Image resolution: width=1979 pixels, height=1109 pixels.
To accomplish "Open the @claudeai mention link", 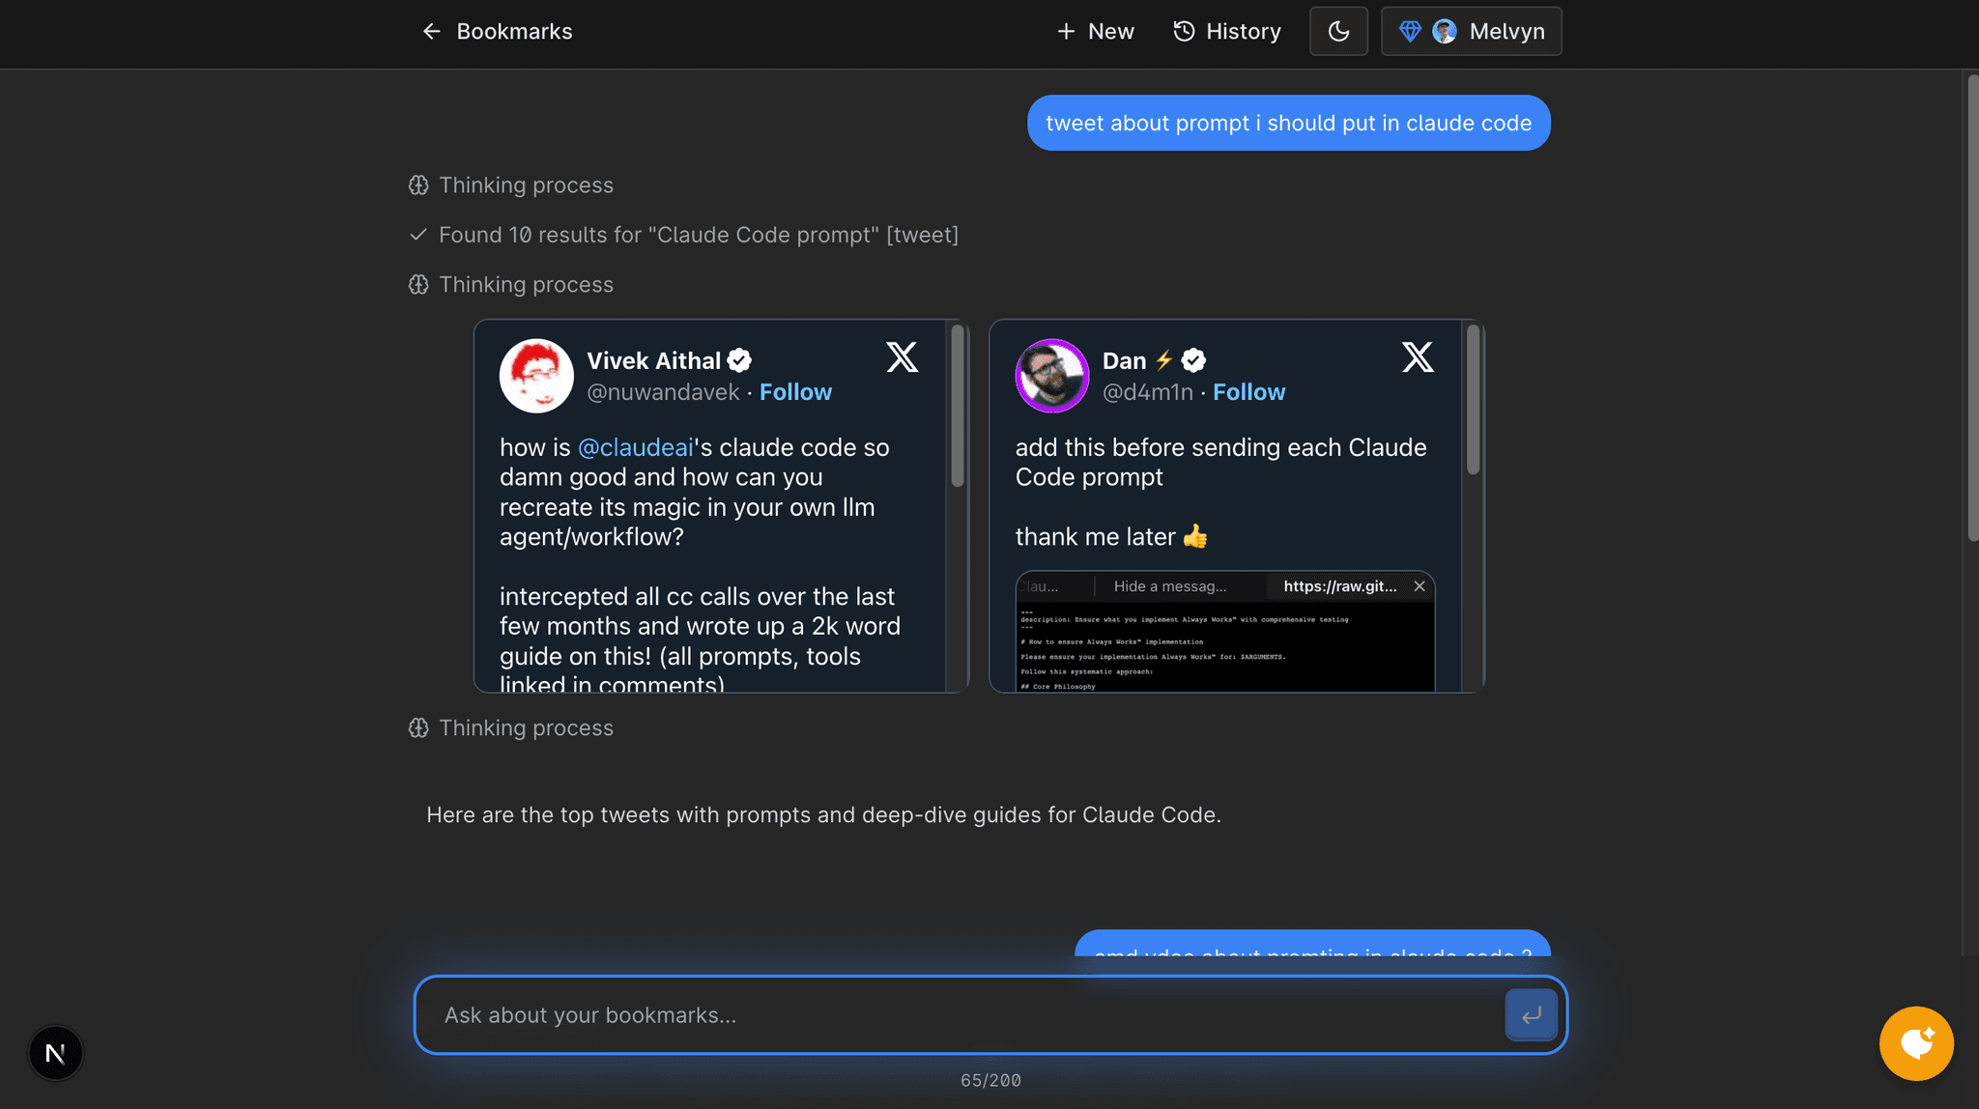I will click(x=635, y=447).
